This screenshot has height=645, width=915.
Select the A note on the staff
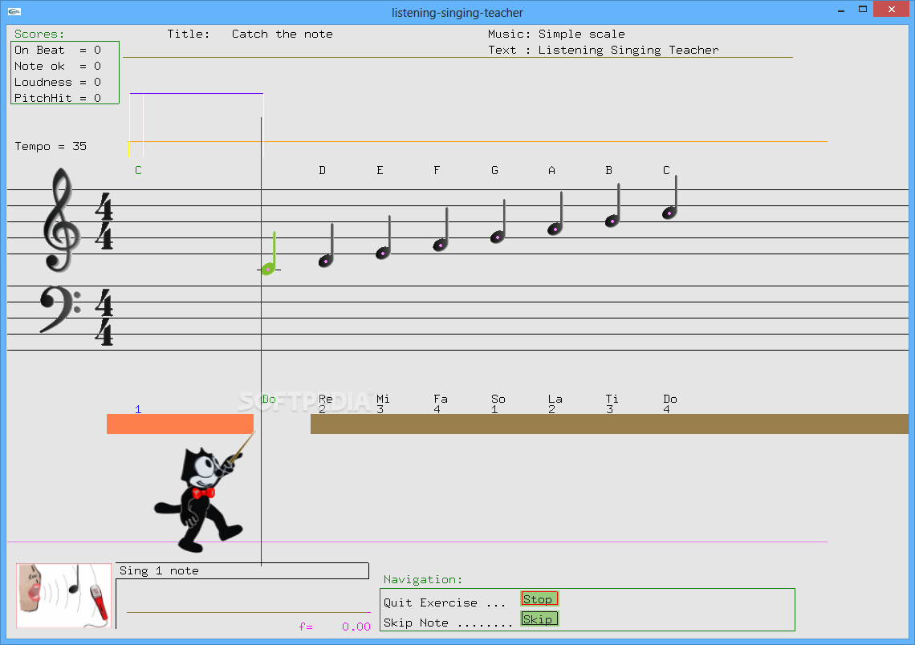click(555, 213)
